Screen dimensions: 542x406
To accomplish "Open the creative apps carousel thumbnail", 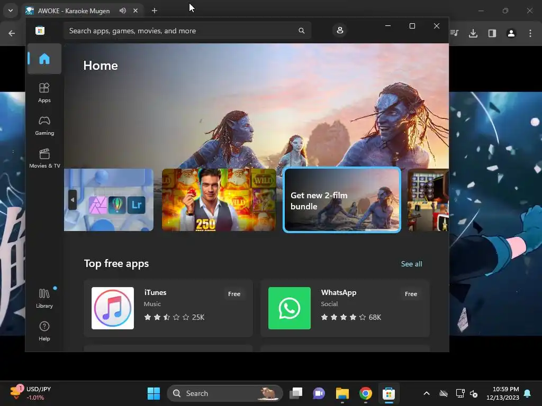I will pyautogui.click(x=109, y=200).
